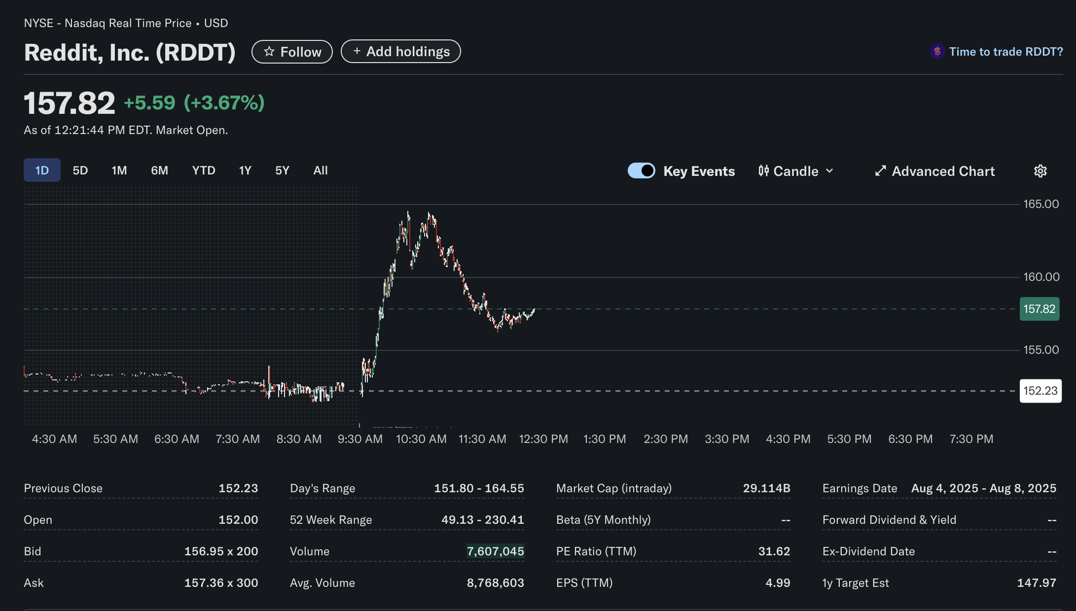
Task: Follow Reddit, Inc. stock
Action: click(x=292, y=52)
